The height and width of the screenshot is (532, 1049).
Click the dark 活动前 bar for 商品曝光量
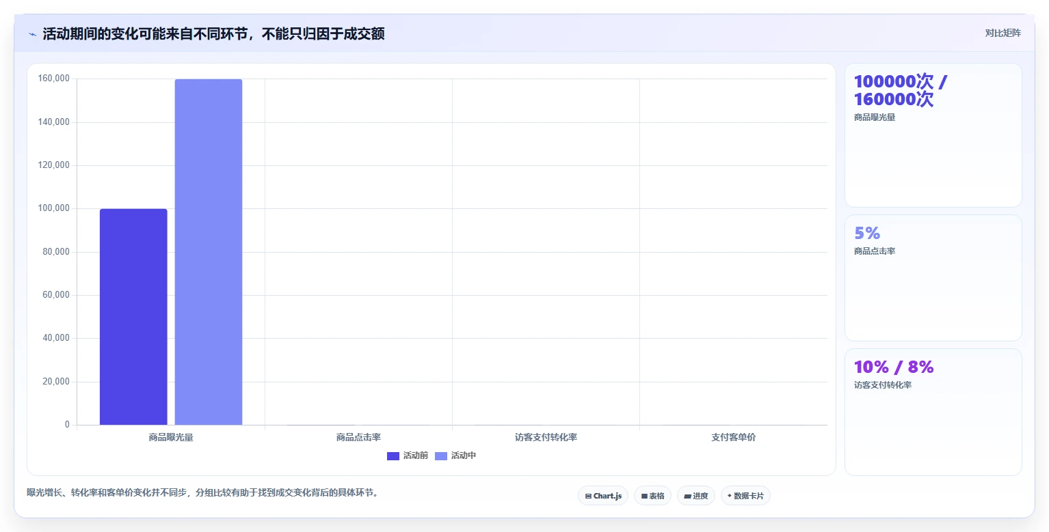(133, 317)
